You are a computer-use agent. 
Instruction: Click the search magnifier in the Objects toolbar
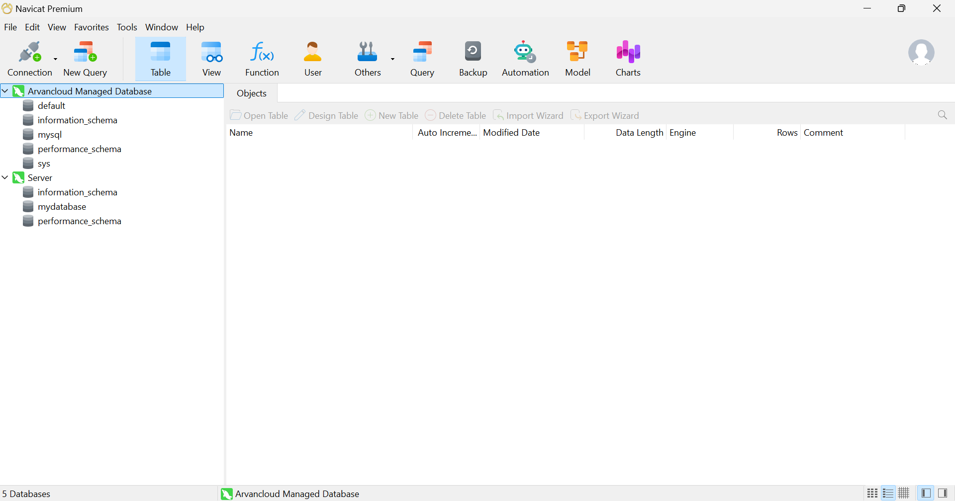click(942, 115)
